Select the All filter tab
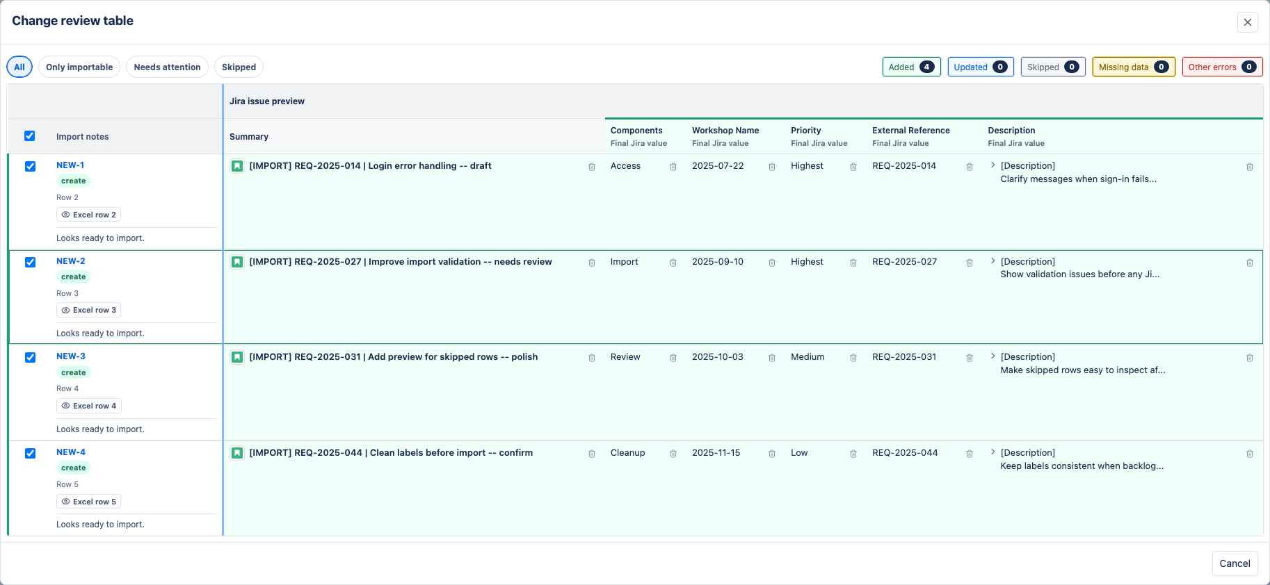This screenshot has width=1270, height=585. pyautogui.click(x=19, y=67)
